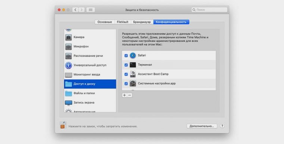Click the Full Disk Access folder icon
This screenshot has height=144, width=284.
tap(68, 84)
